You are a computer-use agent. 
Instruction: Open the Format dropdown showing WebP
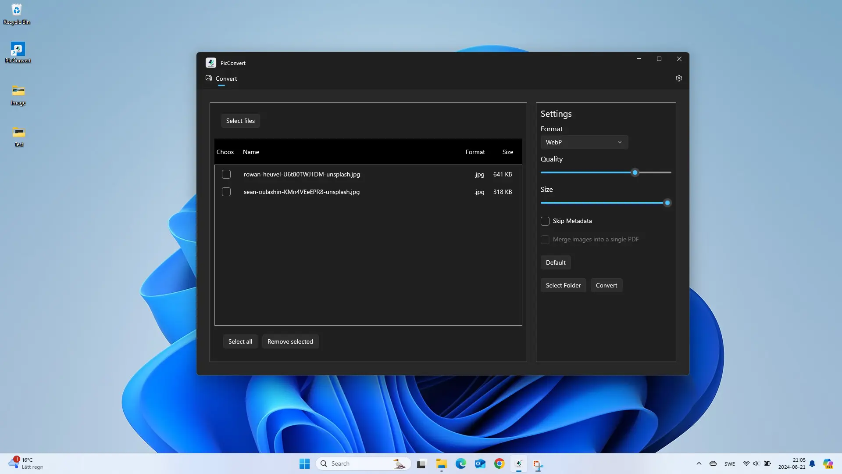[x=584, y=142]
